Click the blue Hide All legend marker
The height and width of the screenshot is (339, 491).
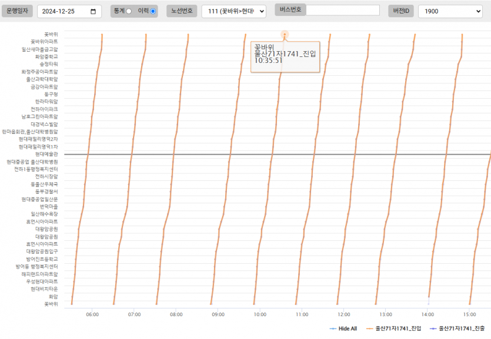click(333, 328)
